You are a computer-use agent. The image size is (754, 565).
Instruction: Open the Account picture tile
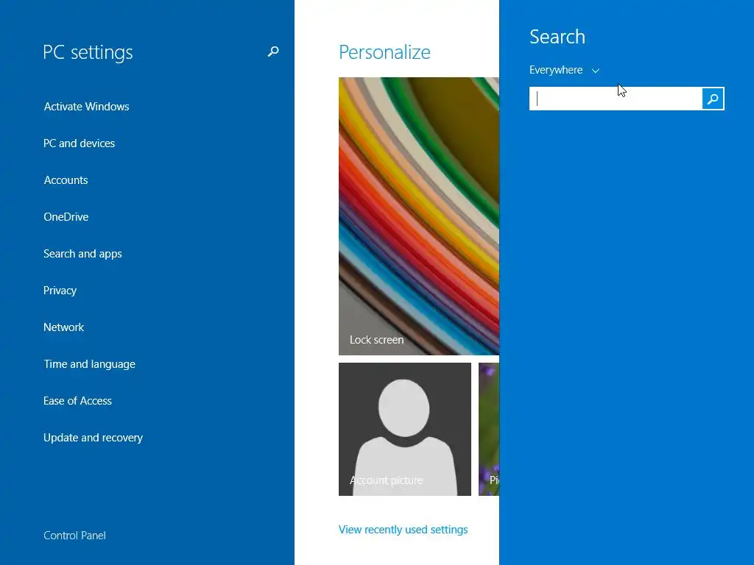[x=405, y=429]
